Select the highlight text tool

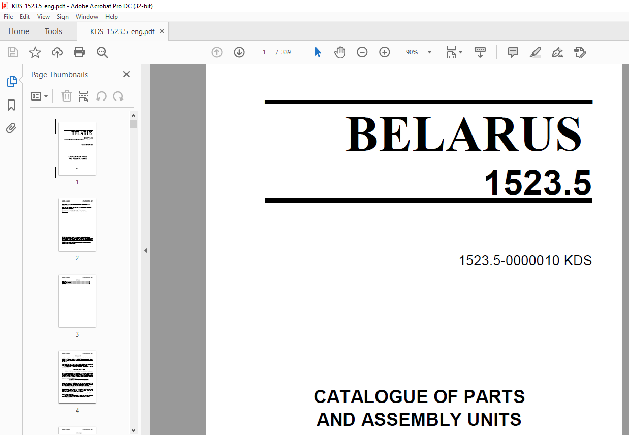click(536, 52)
